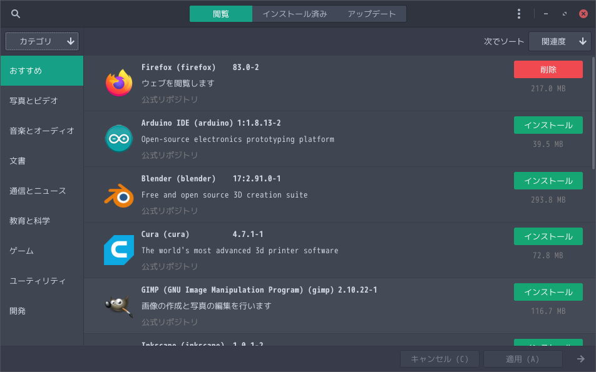Switch to the アップデート tab

372,14
